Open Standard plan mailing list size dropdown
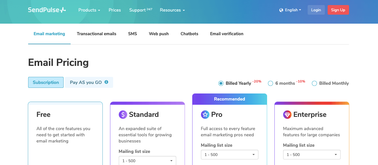The image size is (378, 165). pyautogui.click(x=147, y=160)
